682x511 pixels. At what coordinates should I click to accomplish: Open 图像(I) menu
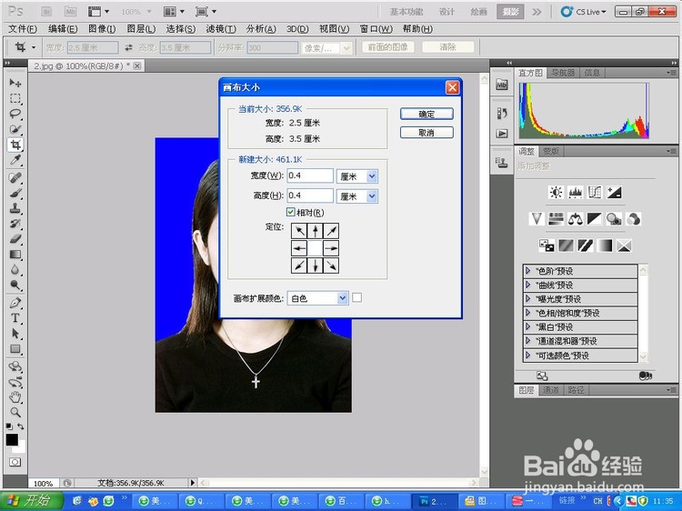tap(102, 29)
